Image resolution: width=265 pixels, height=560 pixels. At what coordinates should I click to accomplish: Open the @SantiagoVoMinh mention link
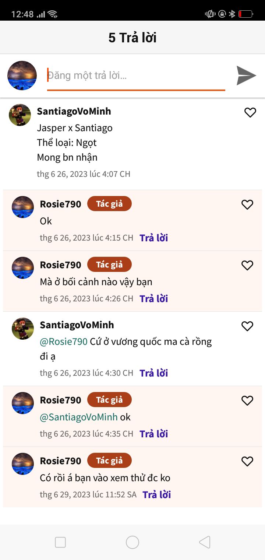coord(79,417)
